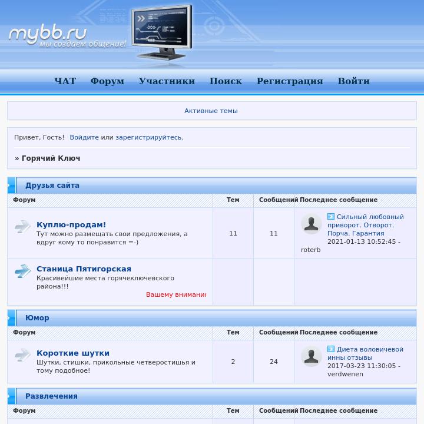Open the Станица Пятигорская forum
The width and height of the screenshot is (424, 424).
84,269
